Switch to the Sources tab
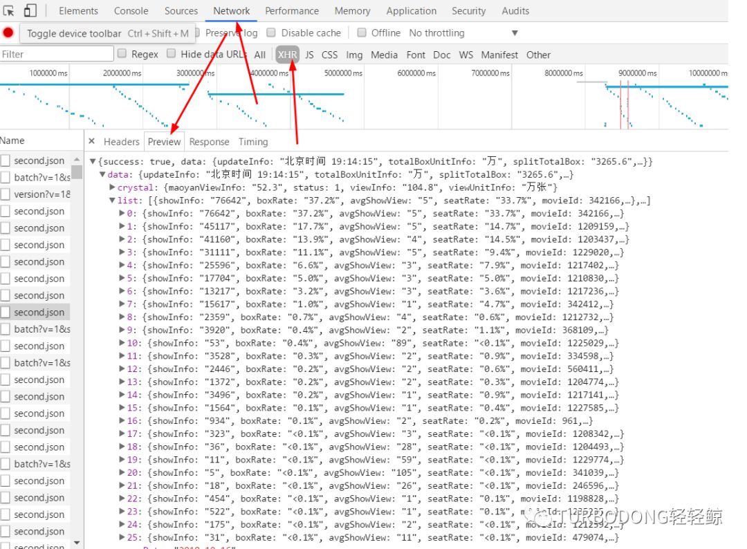Viewport: 747px width, 549px height. (181, 10)
